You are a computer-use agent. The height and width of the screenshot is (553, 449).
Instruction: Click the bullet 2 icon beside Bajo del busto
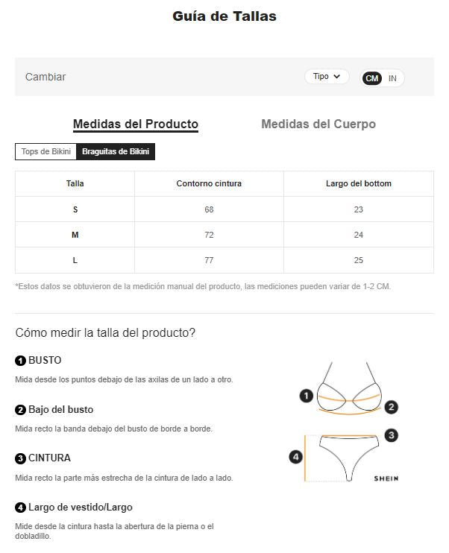pos(21,410)
